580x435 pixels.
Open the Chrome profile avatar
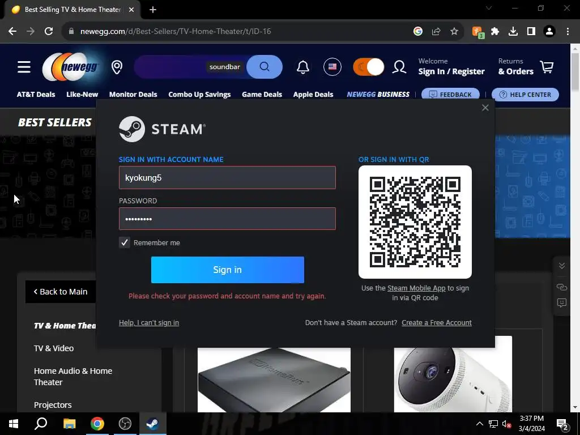click(x=549, y=32)
